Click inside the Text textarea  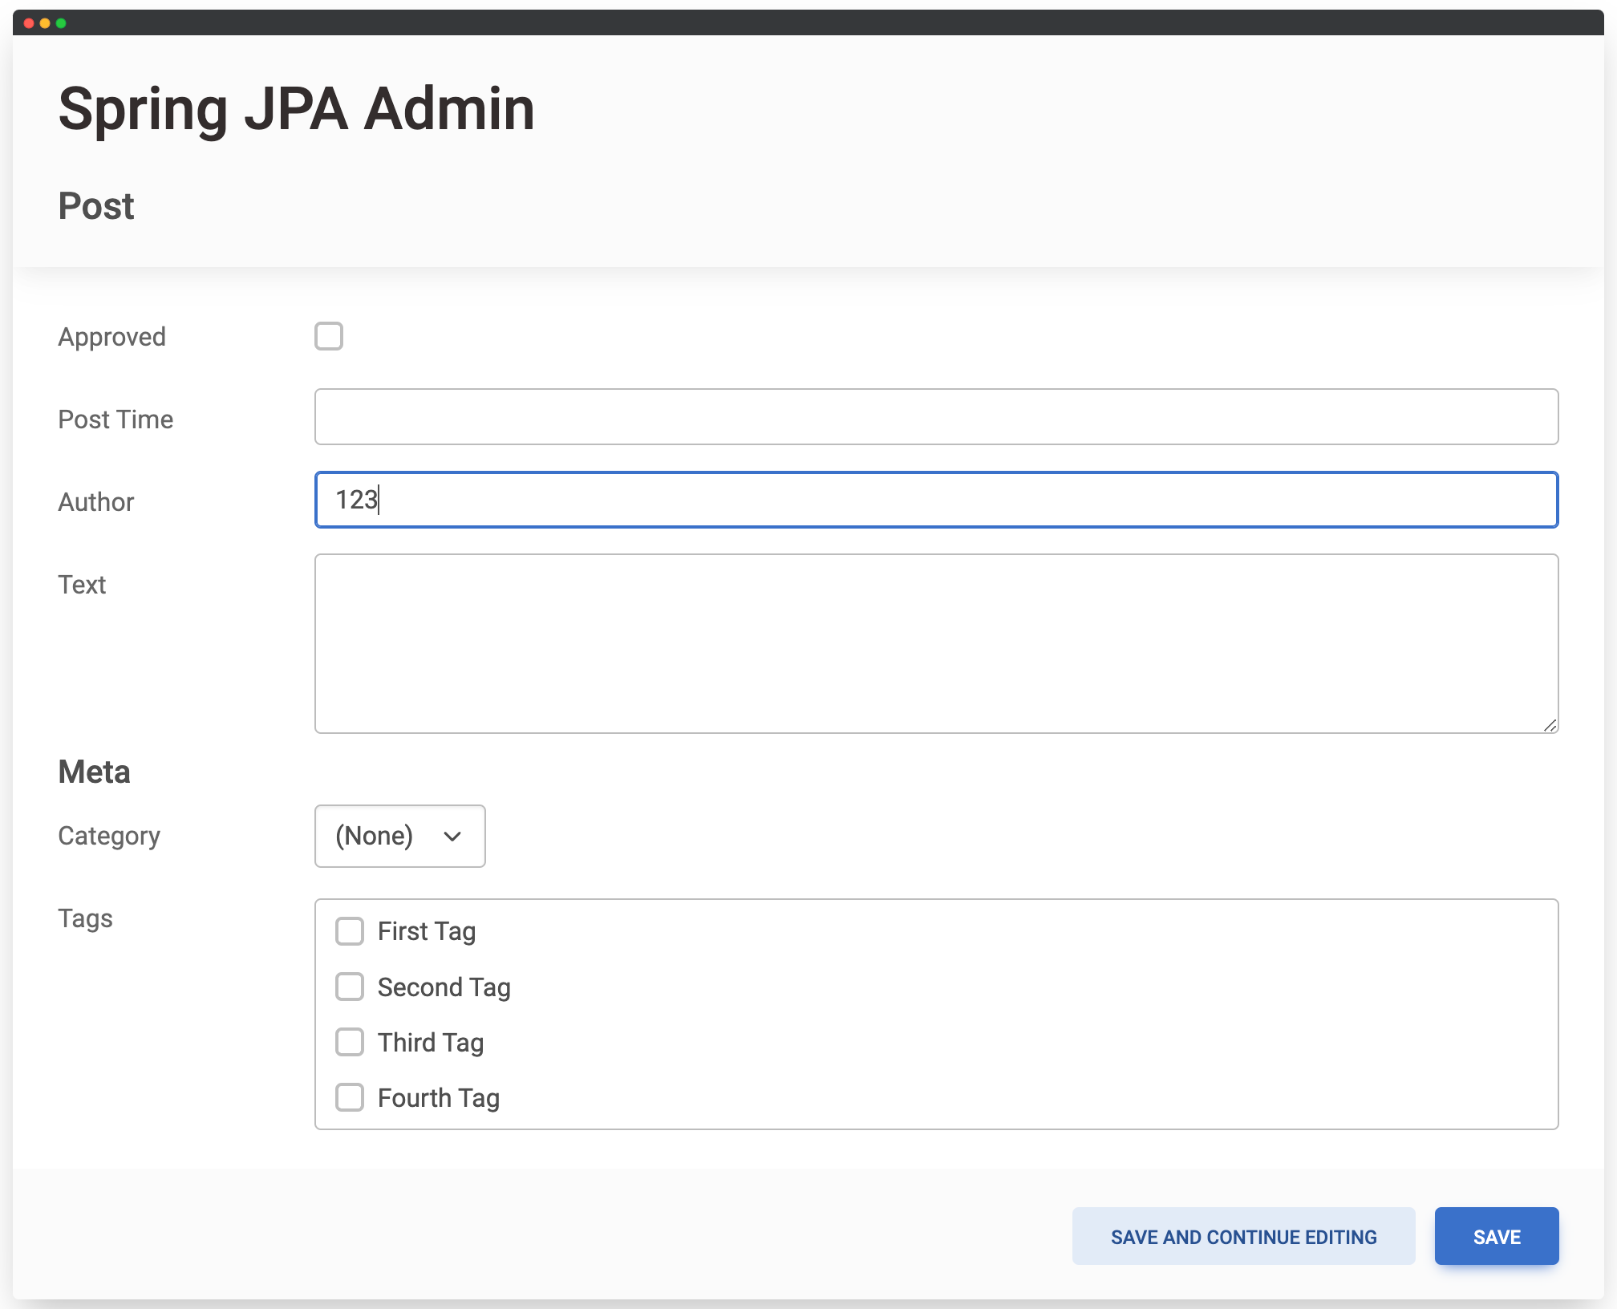(936, 643)
